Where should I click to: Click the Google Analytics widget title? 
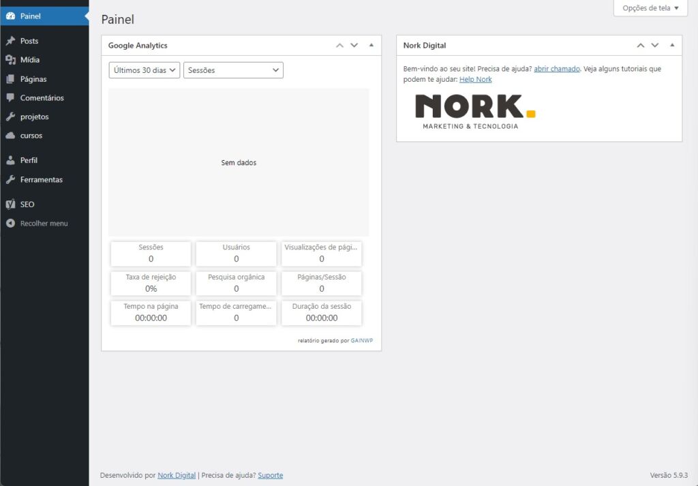(x=138, y=46)
